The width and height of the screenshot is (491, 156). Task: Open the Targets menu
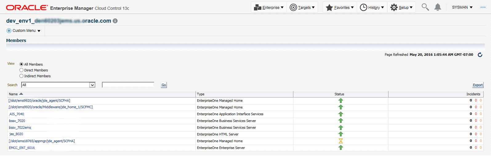tap(302, 7)
